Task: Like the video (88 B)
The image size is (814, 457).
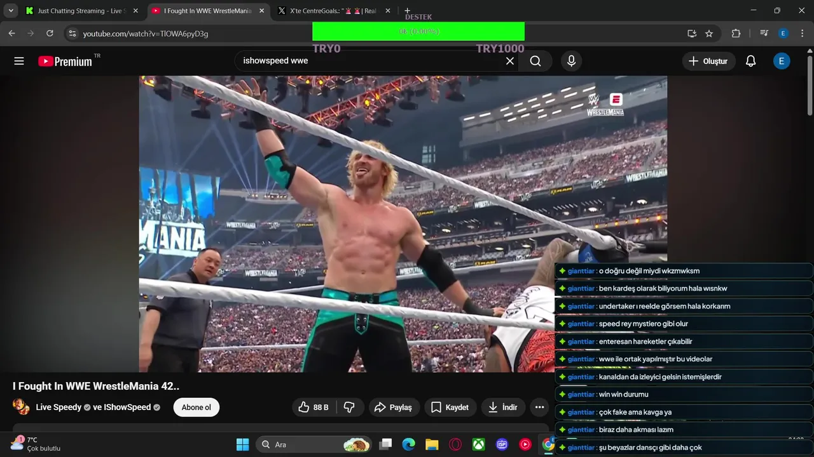Action: coord(314,407)
